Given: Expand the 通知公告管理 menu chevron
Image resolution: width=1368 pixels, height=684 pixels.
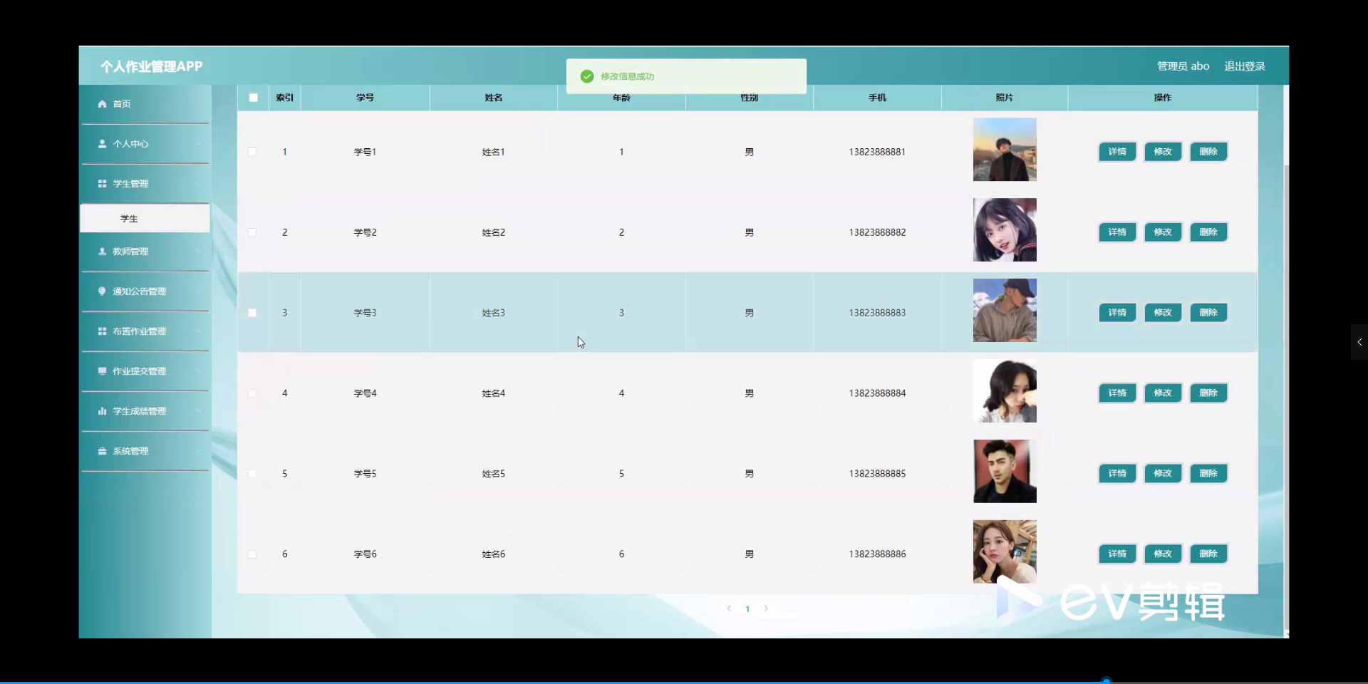Looking at the screenshot, I should coord(198,291).
